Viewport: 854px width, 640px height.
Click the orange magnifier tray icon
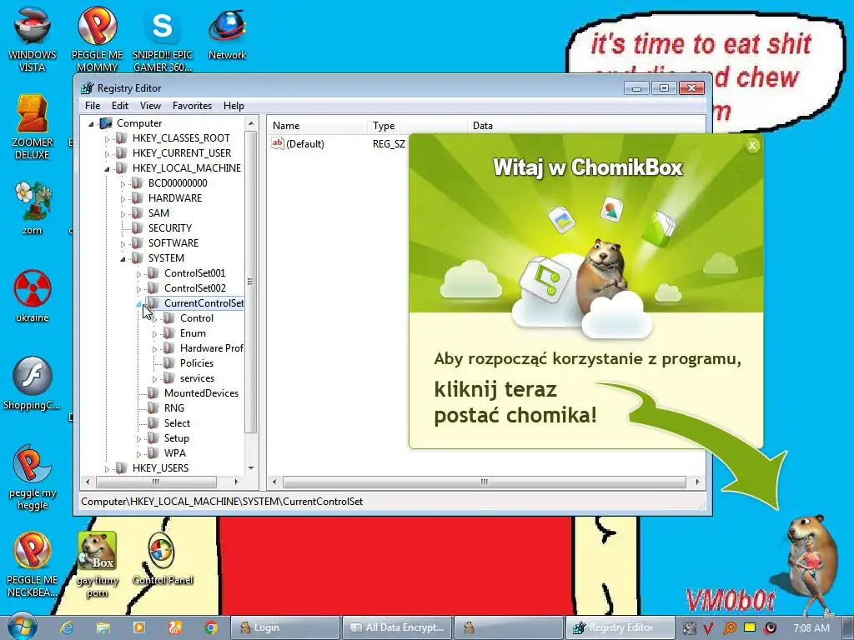point(729,628)
